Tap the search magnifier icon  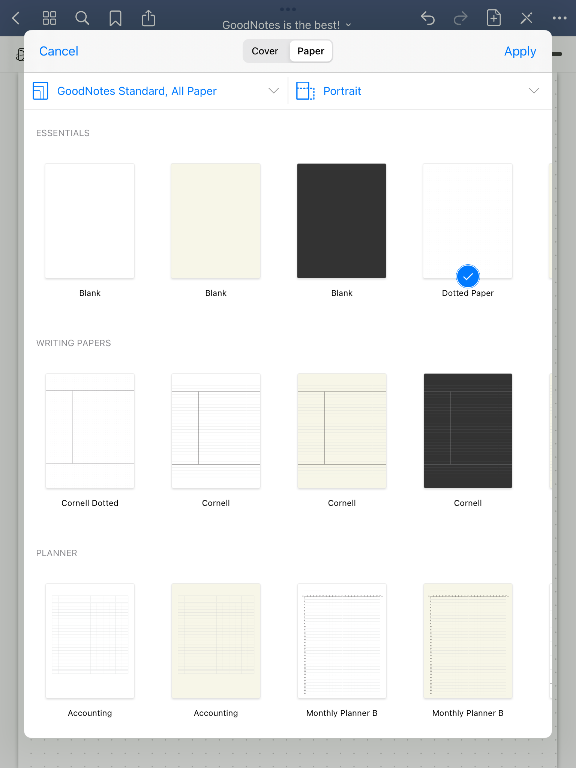82,18
